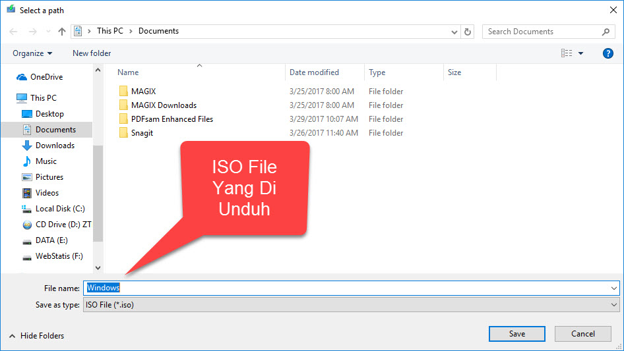This screenshot has height=351, width=624.
Task: Click the Save button
Action: [516, 334]
